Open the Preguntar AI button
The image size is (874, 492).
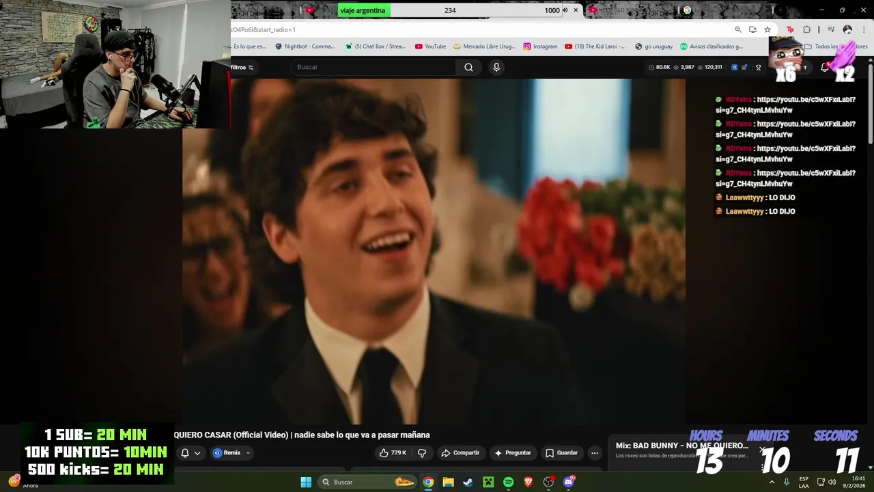(x=513, y=452)
